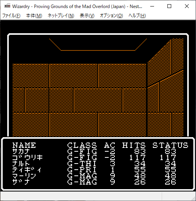Open the 本体(M) menu
Viewport: 196px width, 201px height.
click(x=34, y=16)
